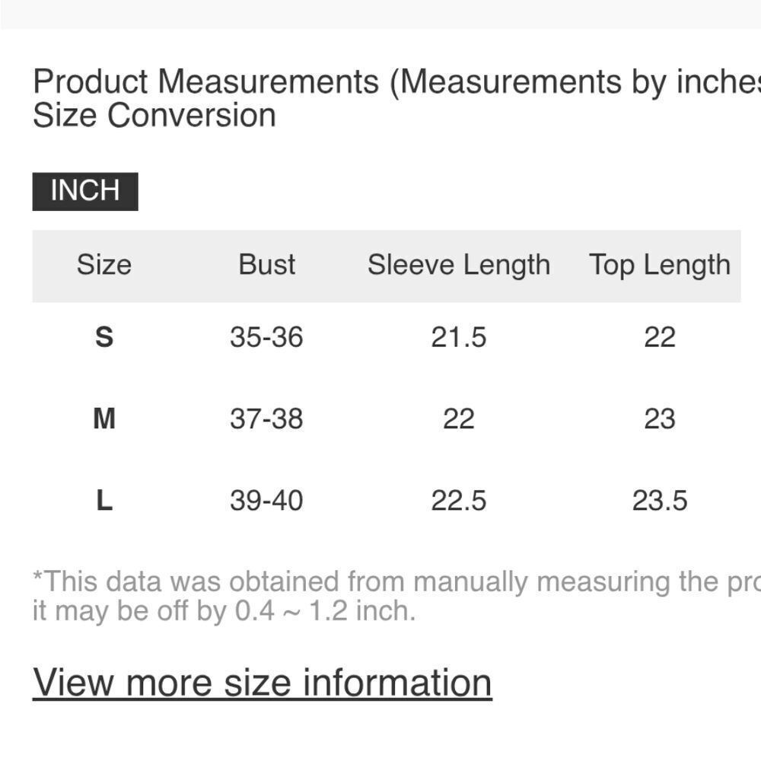Select the INCH unit tab
This screenshot has width=761, height=761.
coord(85,191)
